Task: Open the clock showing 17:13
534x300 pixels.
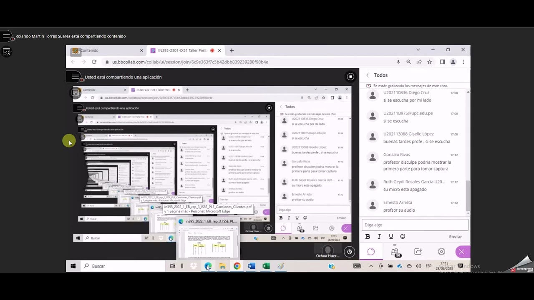Action: pos(444,266)
